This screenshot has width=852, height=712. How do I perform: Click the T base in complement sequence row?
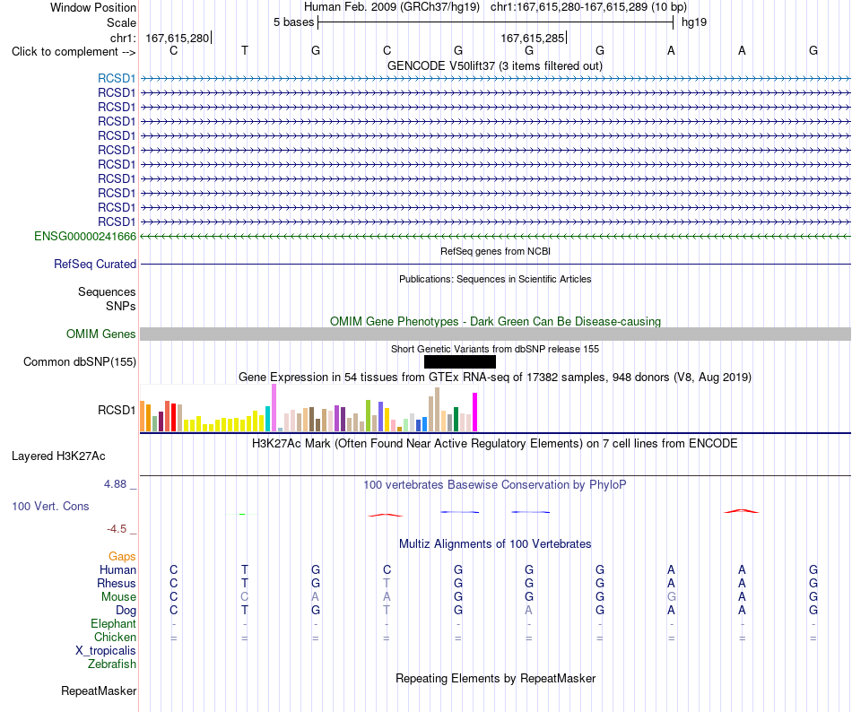pyautogui.click(x=245, y=50)
